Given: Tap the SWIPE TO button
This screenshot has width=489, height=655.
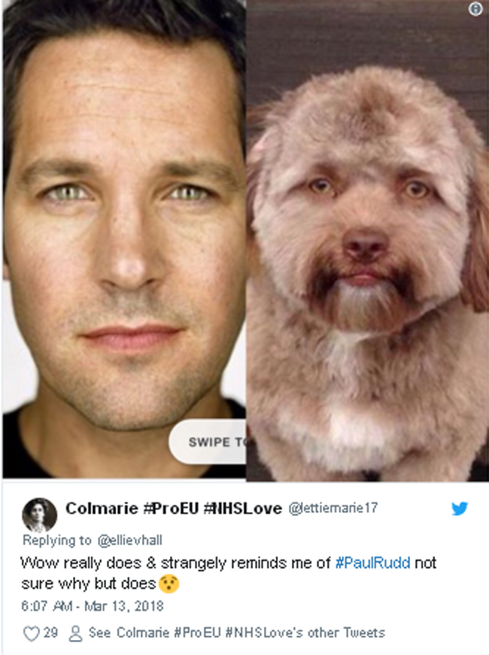Looking at the screenshot, I should pyautogui.click(x=208, y=442).
